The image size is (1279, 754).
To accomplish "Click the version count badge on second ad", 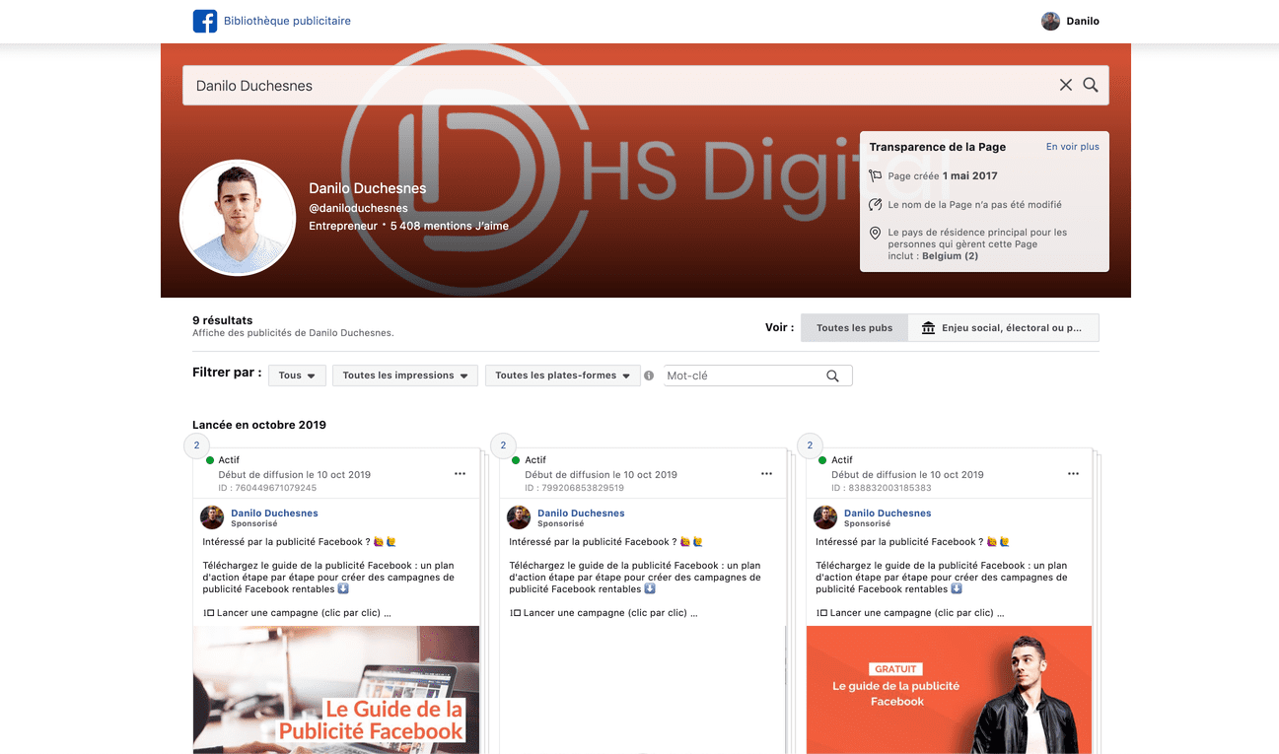I will (x=503, y=446).
